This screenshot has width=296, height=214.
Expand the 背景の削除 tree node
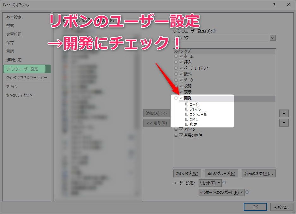tap(176, 135)
